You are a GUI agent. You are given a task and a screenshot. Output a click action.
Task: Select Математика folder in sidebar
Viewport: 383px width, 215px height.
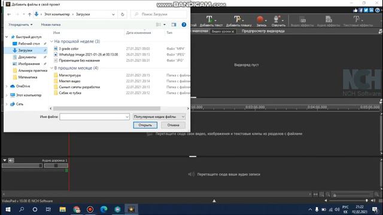[x=28, y=77]
